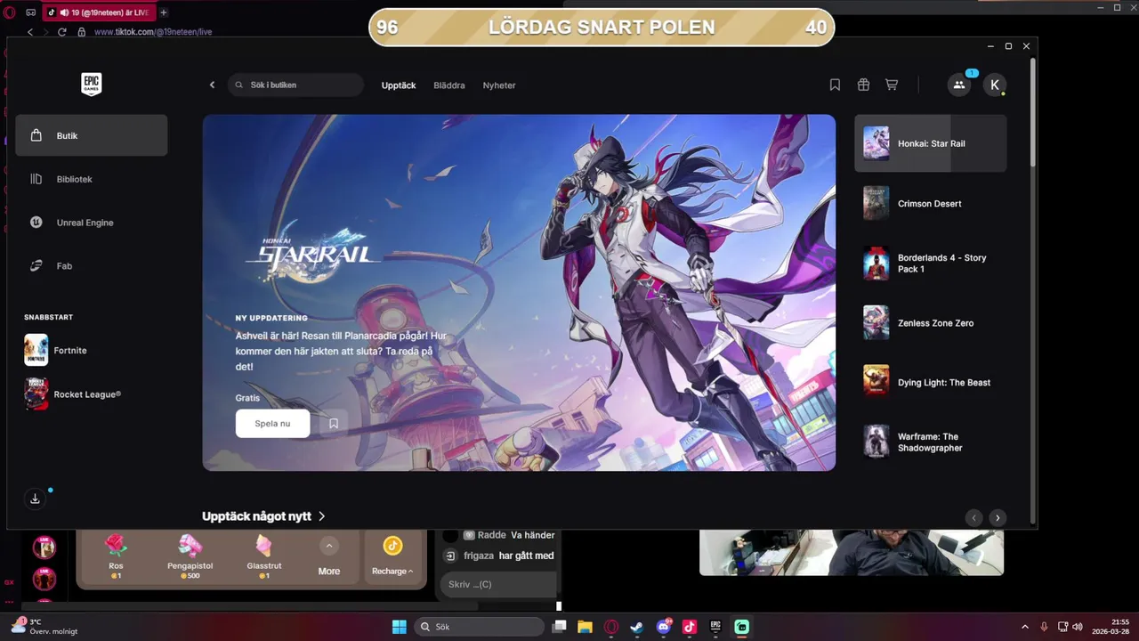
Task: Open the gift redeem icon
Action: click(x=863, y=85)
